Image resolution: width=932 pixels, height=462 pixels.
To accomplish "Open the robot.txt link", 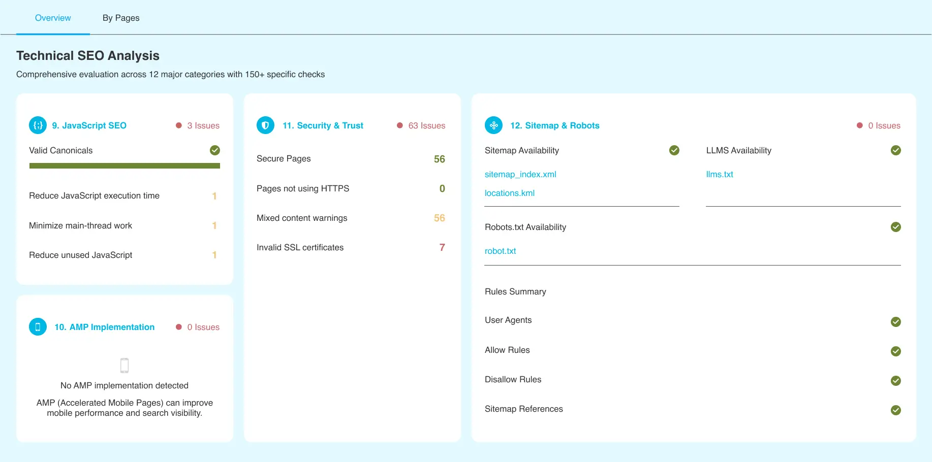I will point(500,251).
